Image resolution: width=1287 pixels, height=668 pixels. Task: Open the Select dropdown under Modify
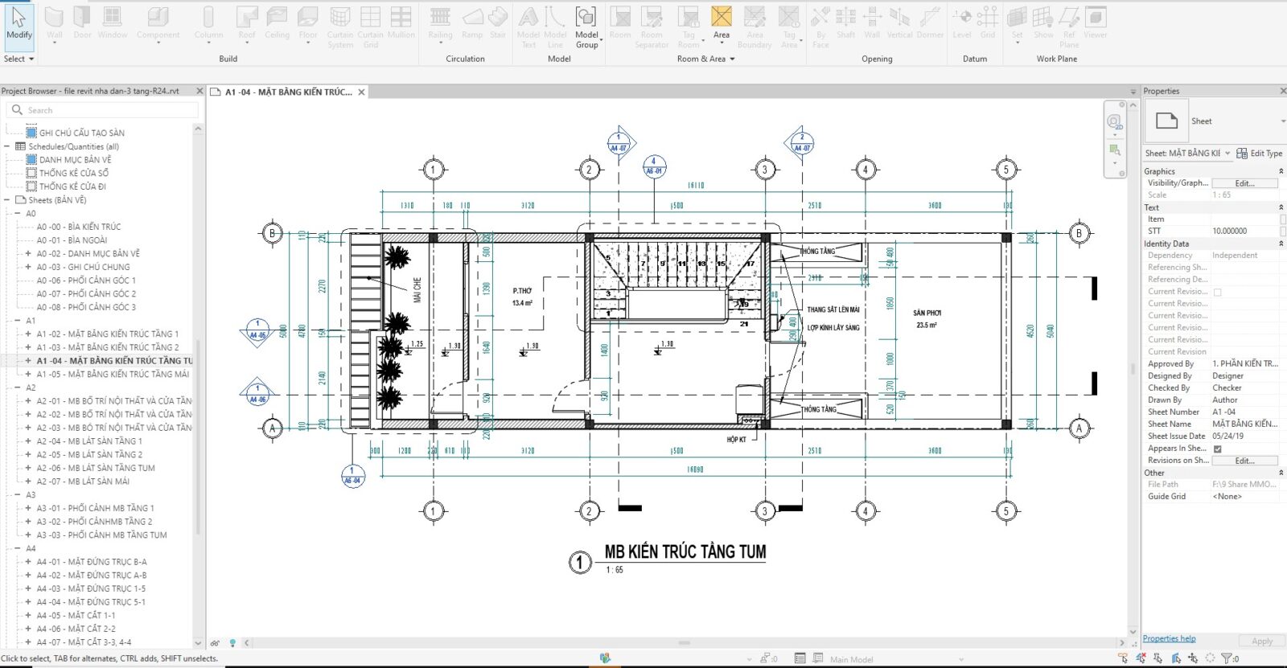click(x=19, y=59)
